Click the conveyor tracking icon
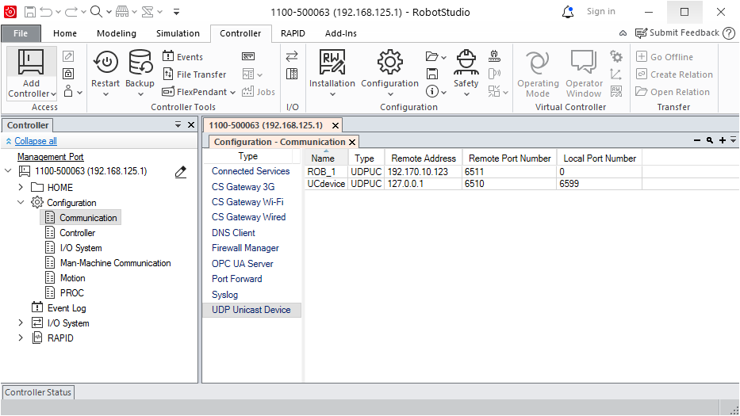This screenshot has width=740, height=416. [x=494, y=56]
